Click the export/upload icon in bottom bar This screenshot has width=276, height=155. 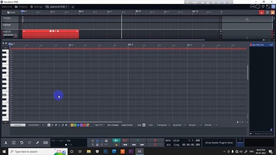(6, 143)
